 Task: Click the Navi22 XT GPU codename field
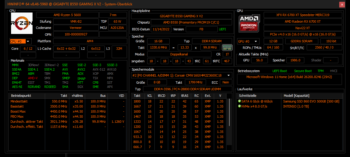(303, 28)
